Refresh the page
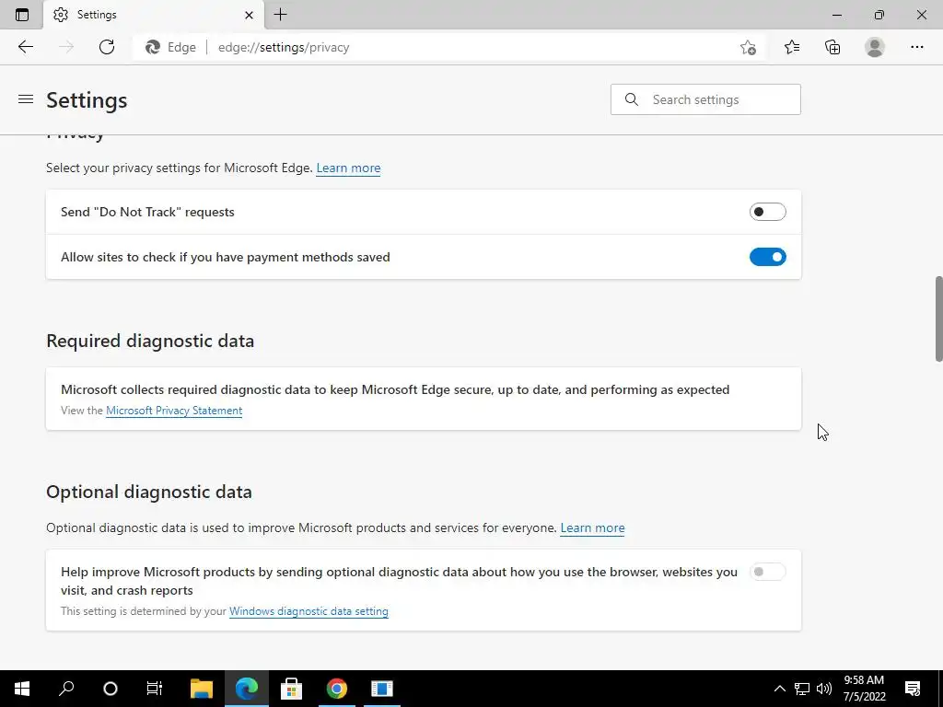This screenshot has width=943, height=707. pyautogui.click(x=107, y=47)
